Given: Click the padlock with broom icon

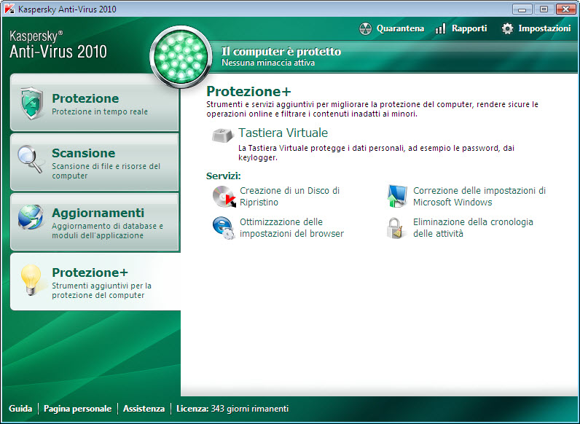Looking at the screenshot, I should point(395,228).
